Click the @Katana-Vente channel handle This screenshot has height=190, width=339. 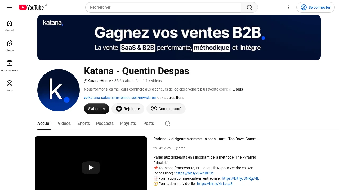click(x=97, y=81)
